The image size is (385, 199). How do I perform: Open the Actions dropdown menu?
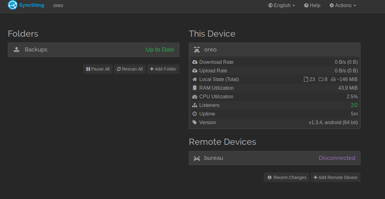(343, 6)
